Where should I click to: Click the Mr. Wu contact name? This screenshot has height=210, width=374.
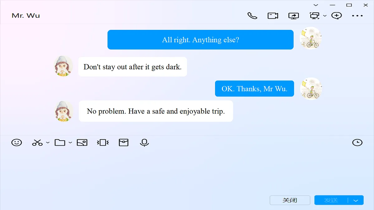(x=26, y=16)
